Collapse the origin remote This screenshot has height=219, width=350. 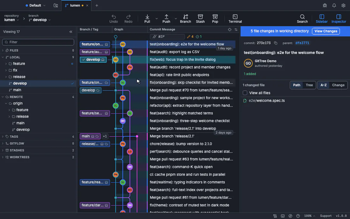tap(6, 103)
